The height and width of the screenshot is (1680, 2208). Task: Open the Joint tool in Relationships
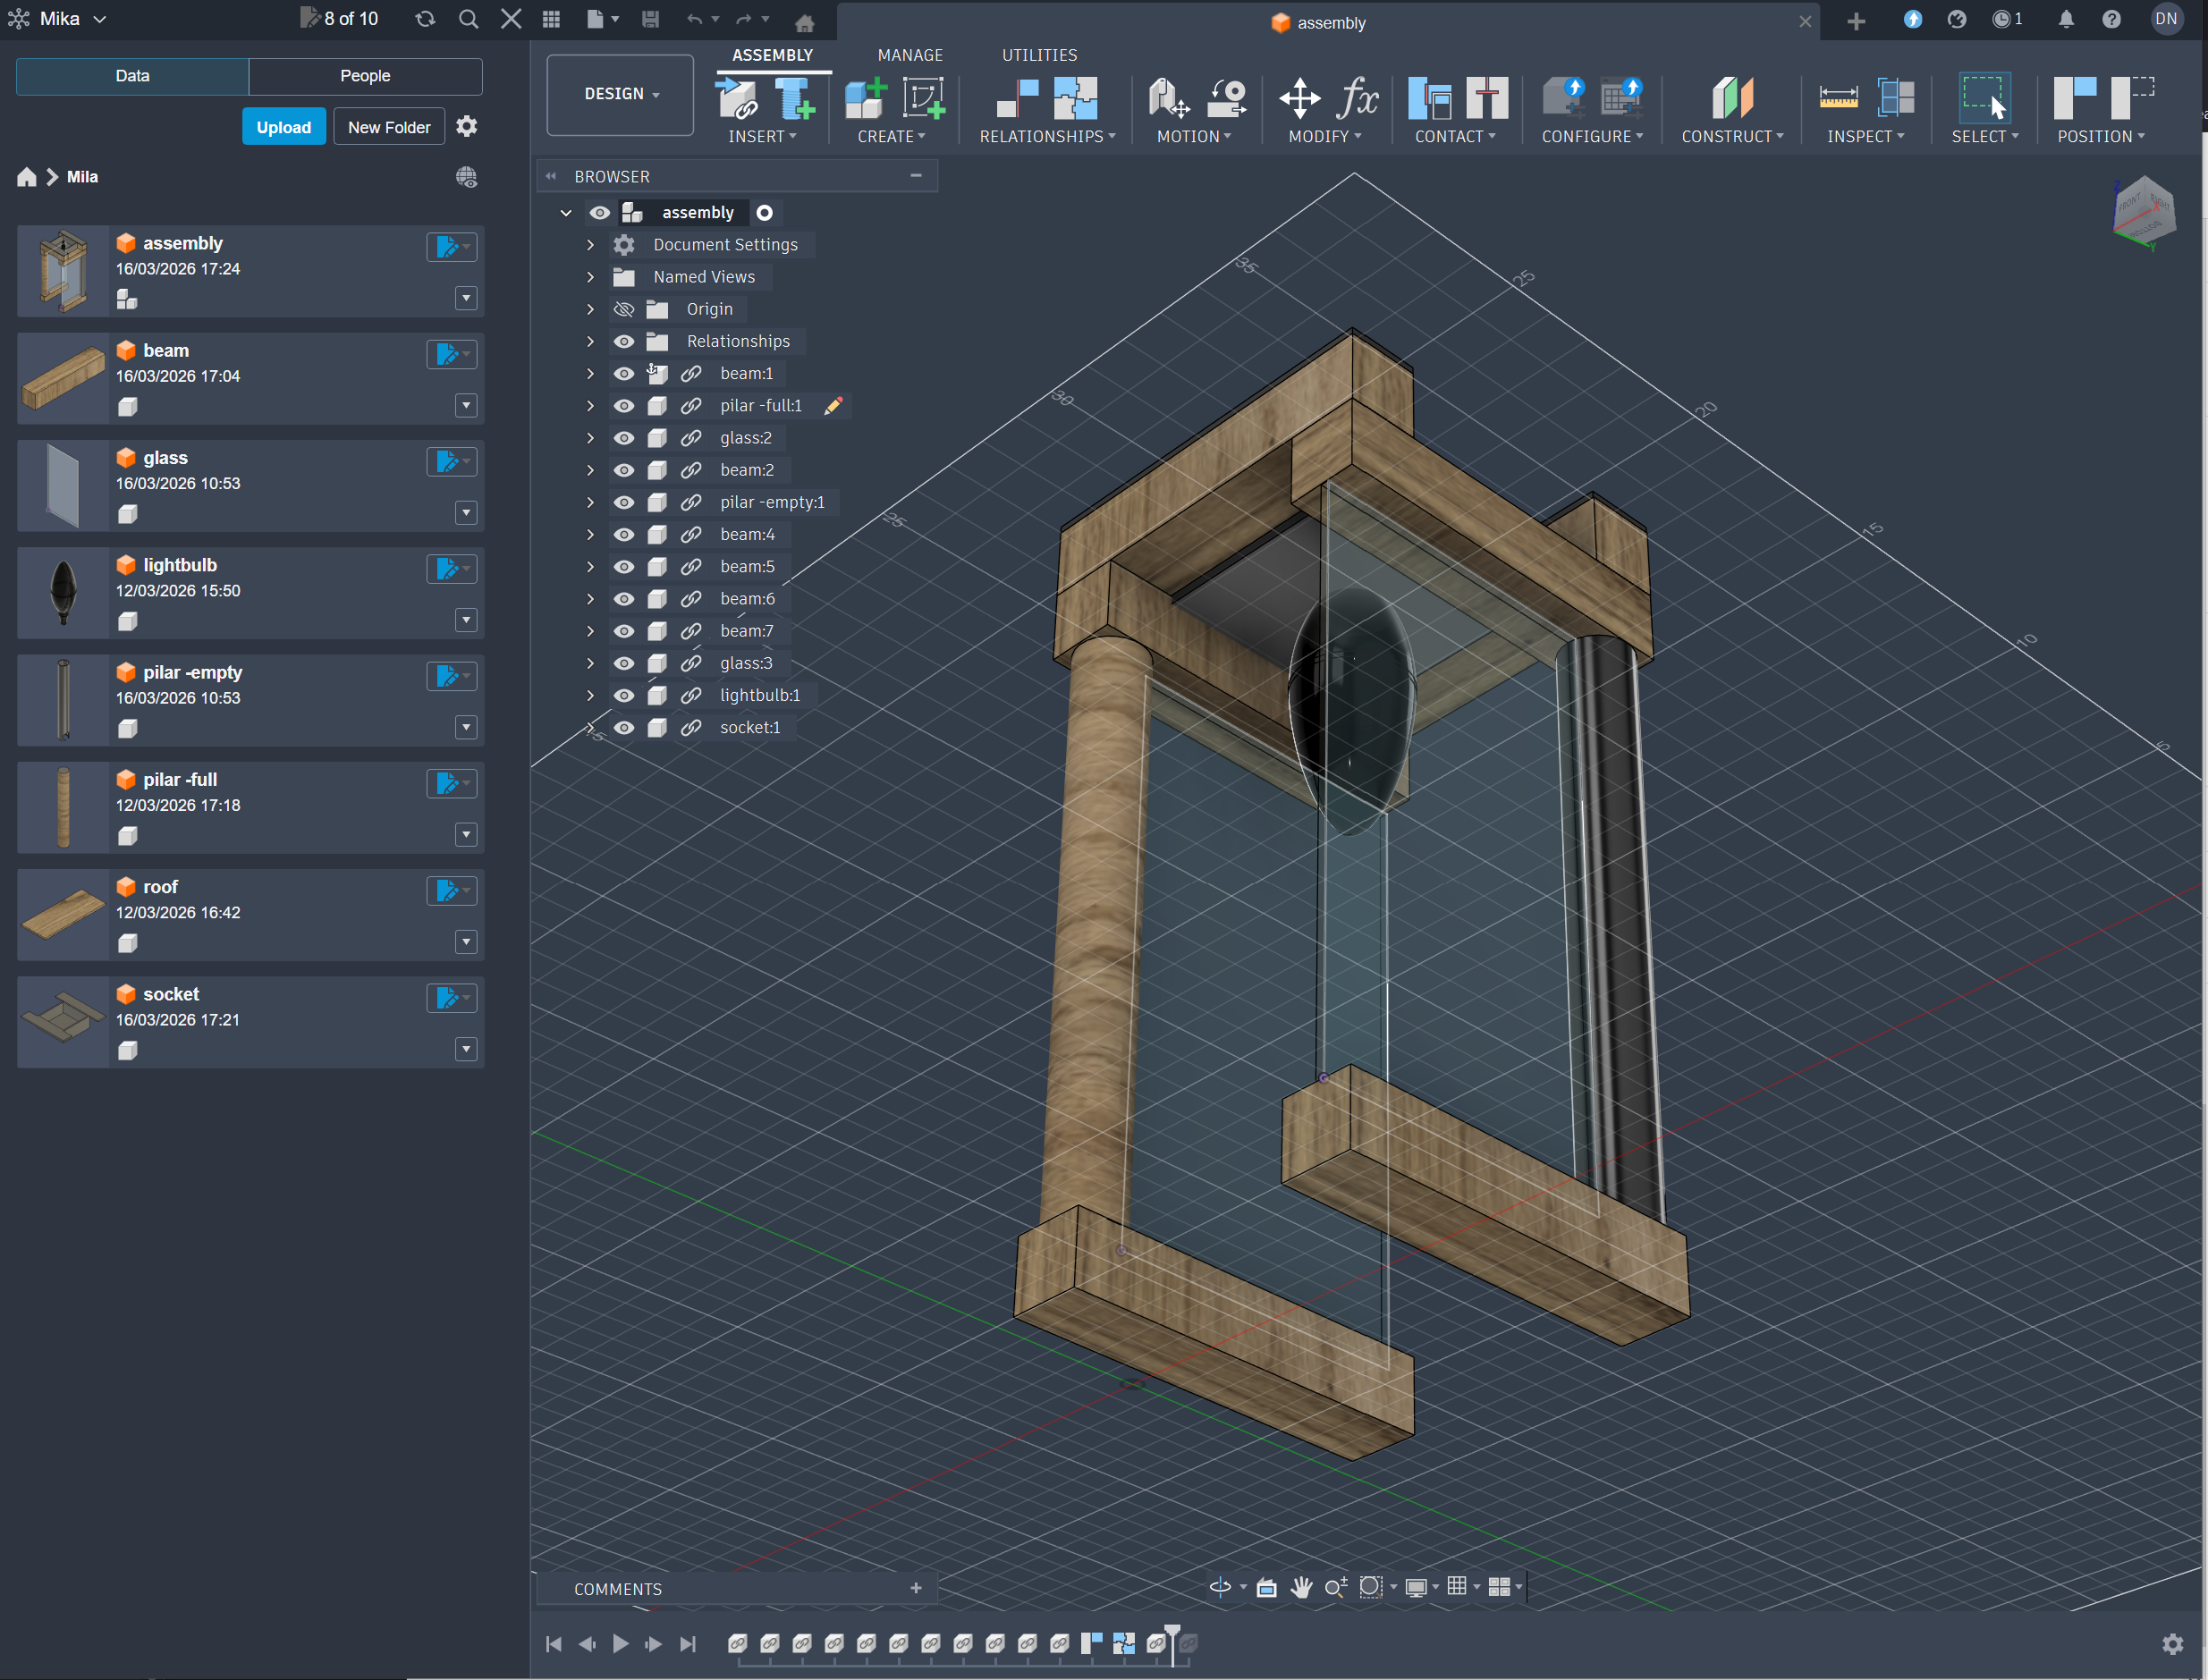point(1017,98)
